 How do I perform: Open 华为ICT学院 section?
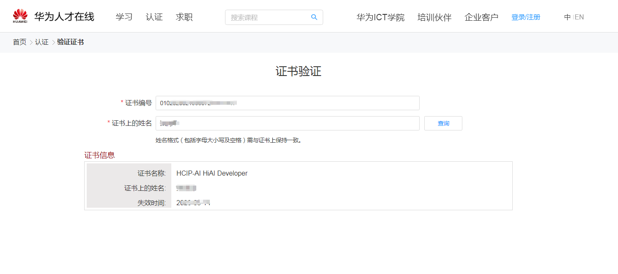pyautogui.click(x=380, y=17)
